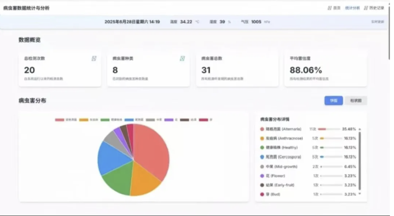Viewport: 394px width, 216px height.
Task: Toggle the crimson 芽 legend entry
Action: (205, 120)
